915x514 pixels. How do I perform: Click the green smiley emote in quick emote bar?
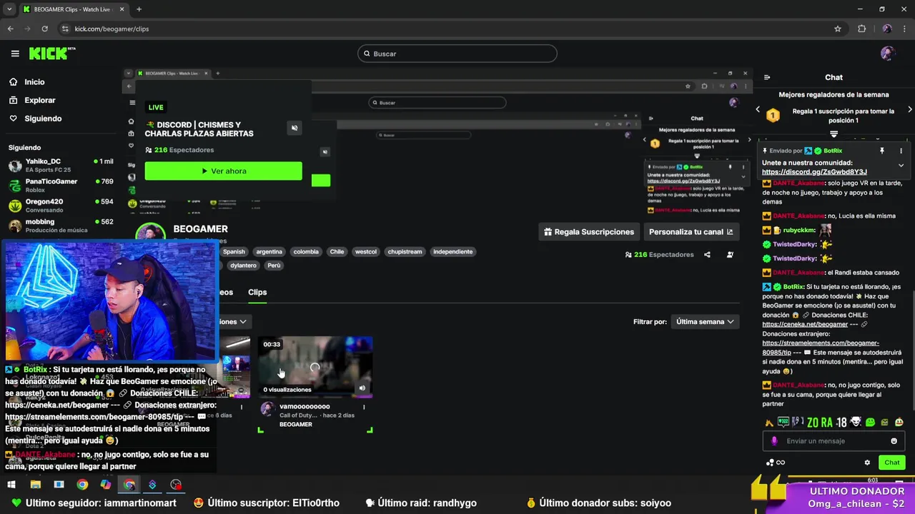click(870, 422)
